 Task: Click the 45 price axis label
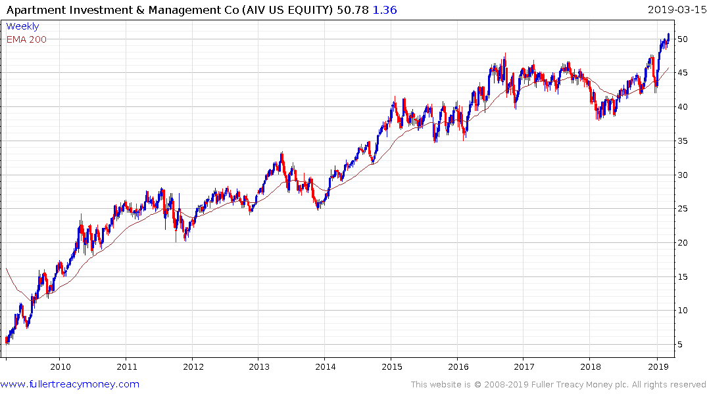pos(683,73)
